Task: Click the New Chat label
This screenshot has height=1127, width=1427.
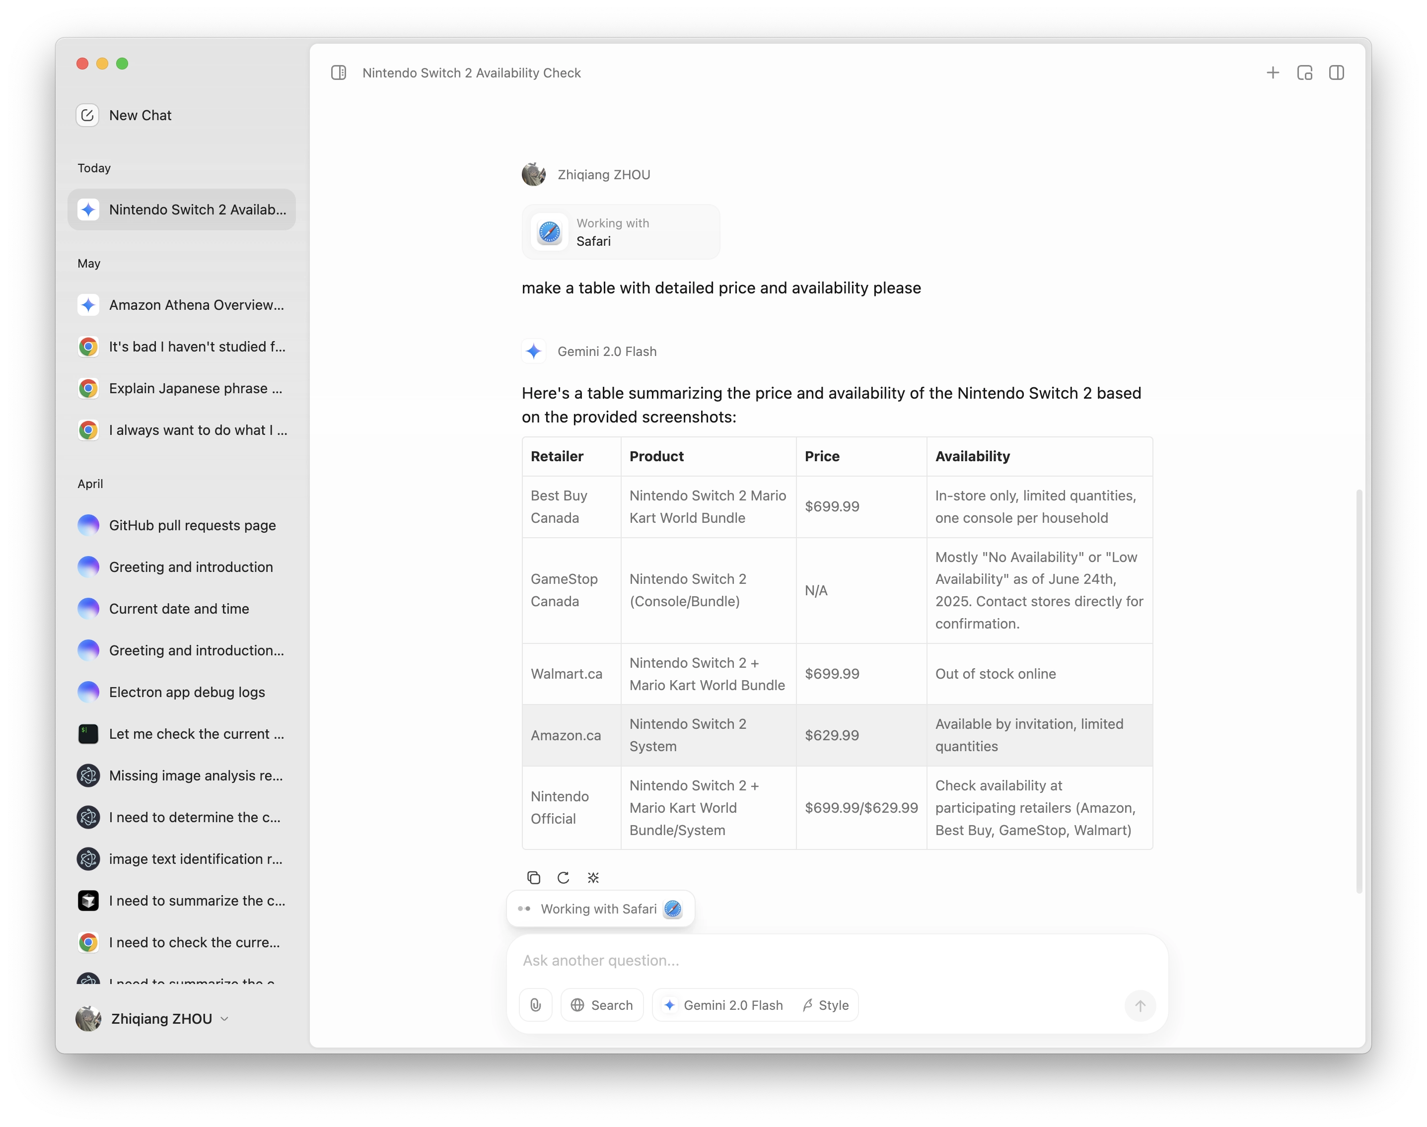Action: 140,116
